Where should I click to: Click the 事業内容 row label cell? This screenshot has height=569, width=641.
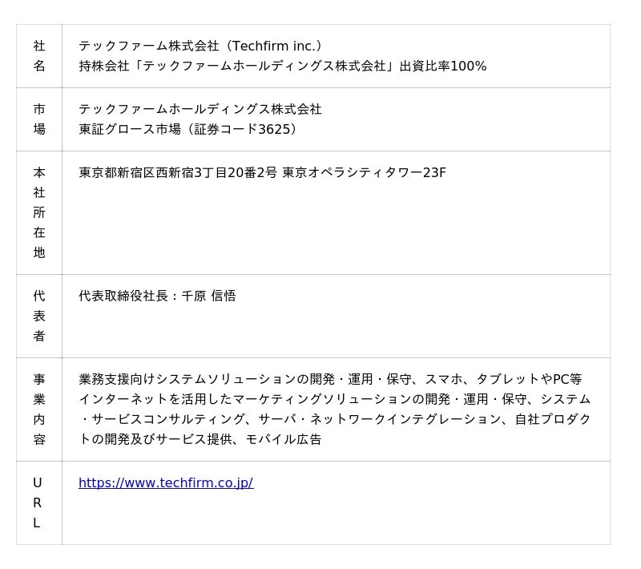point(38,409)
